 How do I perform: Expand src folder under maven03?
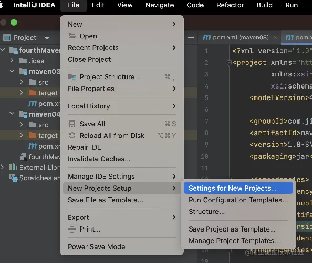point(22,82)
